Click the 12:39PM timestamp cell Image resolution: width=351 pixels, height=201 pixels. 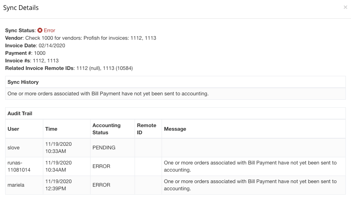(66, 185)
